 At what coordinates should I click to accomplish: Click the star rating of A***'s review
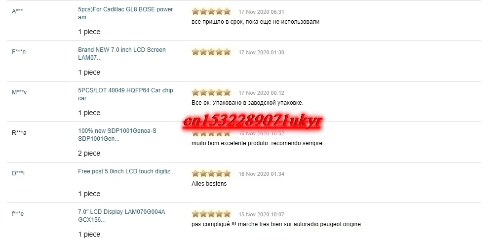click(x=211, y=11)
